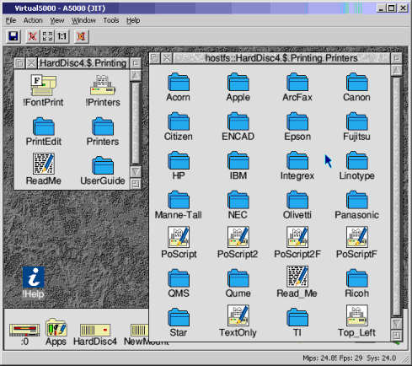This screenshot has height=366, width=412.
Task: Click the full-screen arrows toolbar icon
Action: 47,36
